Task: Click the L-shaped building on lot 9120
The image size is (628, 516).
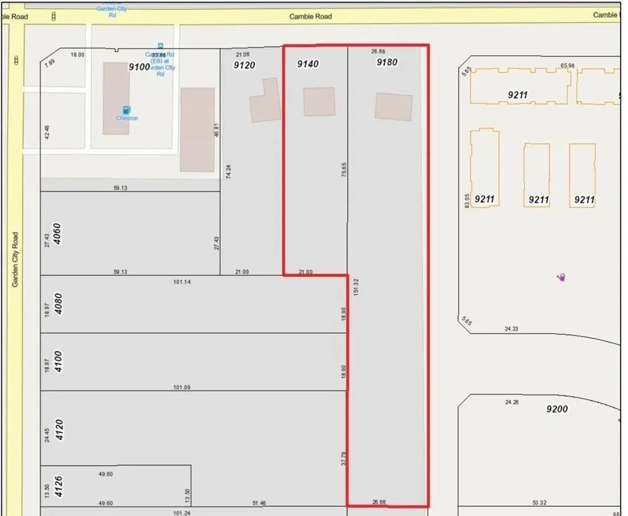Action: click(265, 103)
